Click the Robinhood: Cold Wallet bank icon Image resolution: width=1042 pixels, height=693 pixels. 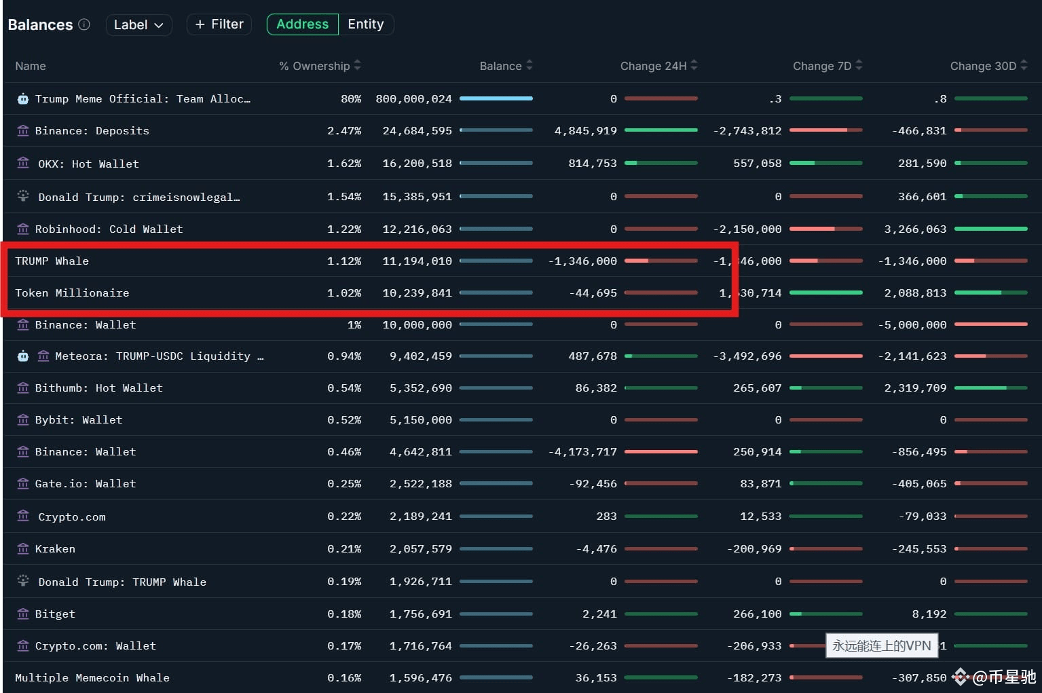[x=22, y=229]
